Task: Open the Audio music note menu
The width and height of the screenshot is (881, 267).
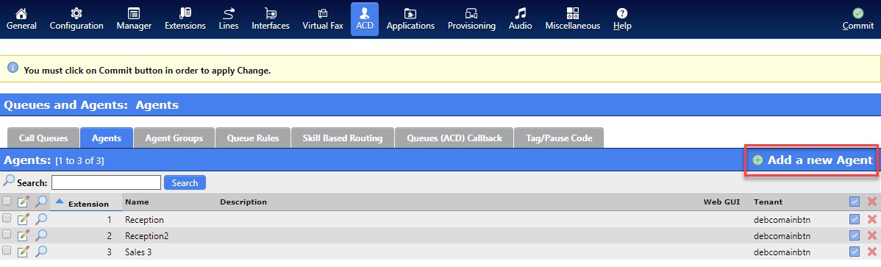Action: click(x=520, y=19)
